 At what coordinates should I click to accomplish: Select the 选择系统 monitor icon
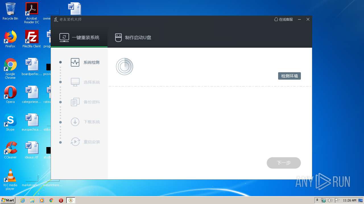pyautogui.click(x=75, y=82)
